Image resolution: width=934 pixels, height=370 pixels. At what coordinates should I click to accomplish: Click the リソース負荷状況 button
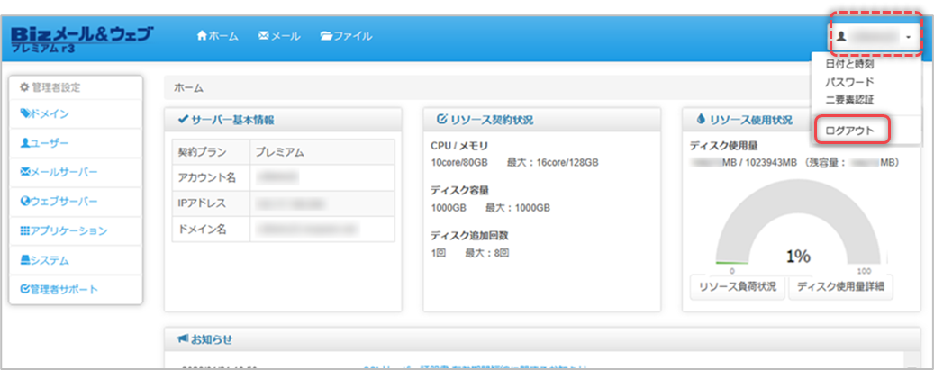point(737,287)
